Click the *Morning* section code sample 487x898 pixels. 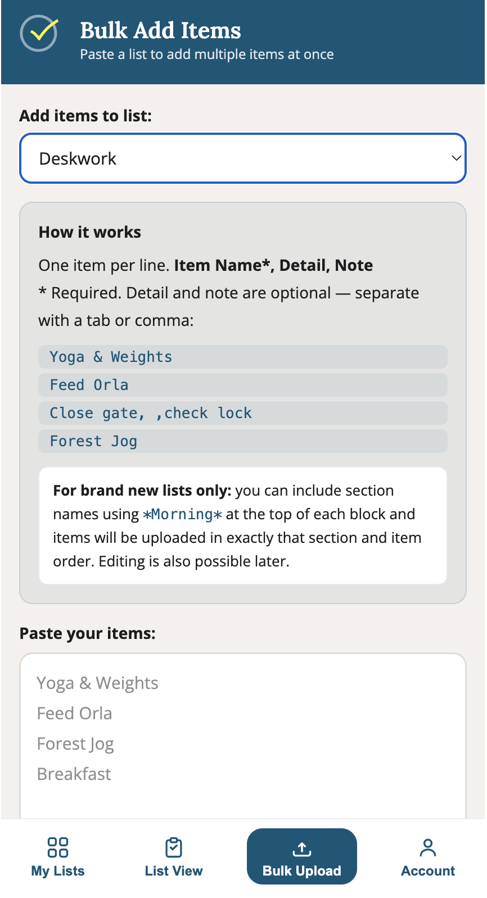click(183, 514)
